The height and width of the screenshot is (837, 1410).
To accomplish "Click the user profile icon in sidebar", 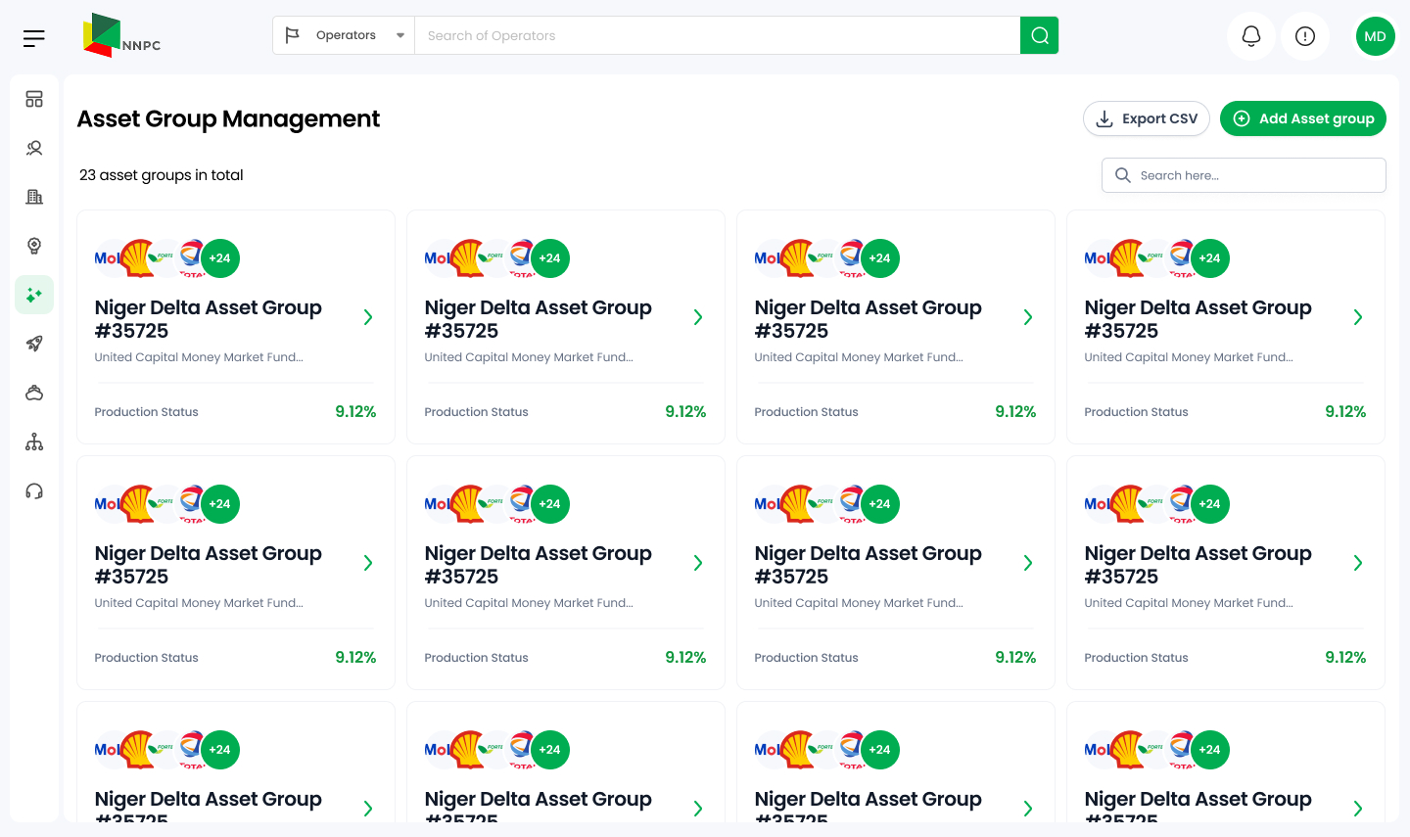I will coord(34,148).
